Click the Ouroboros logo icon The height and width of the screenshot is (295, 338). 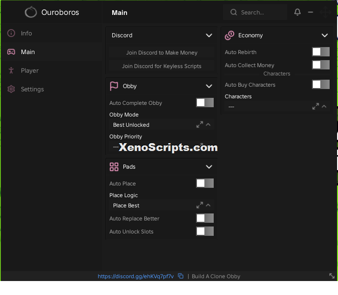pyautogui.click(x=31, y=12)
